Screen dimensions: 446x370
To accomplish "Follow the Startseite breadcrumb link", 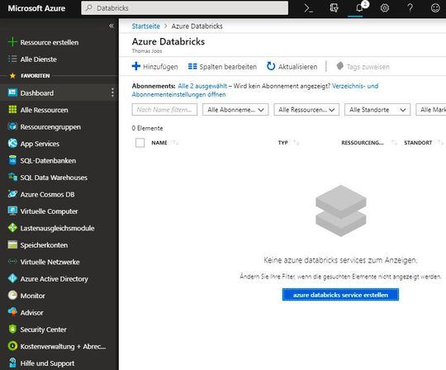I will (146, 26).
